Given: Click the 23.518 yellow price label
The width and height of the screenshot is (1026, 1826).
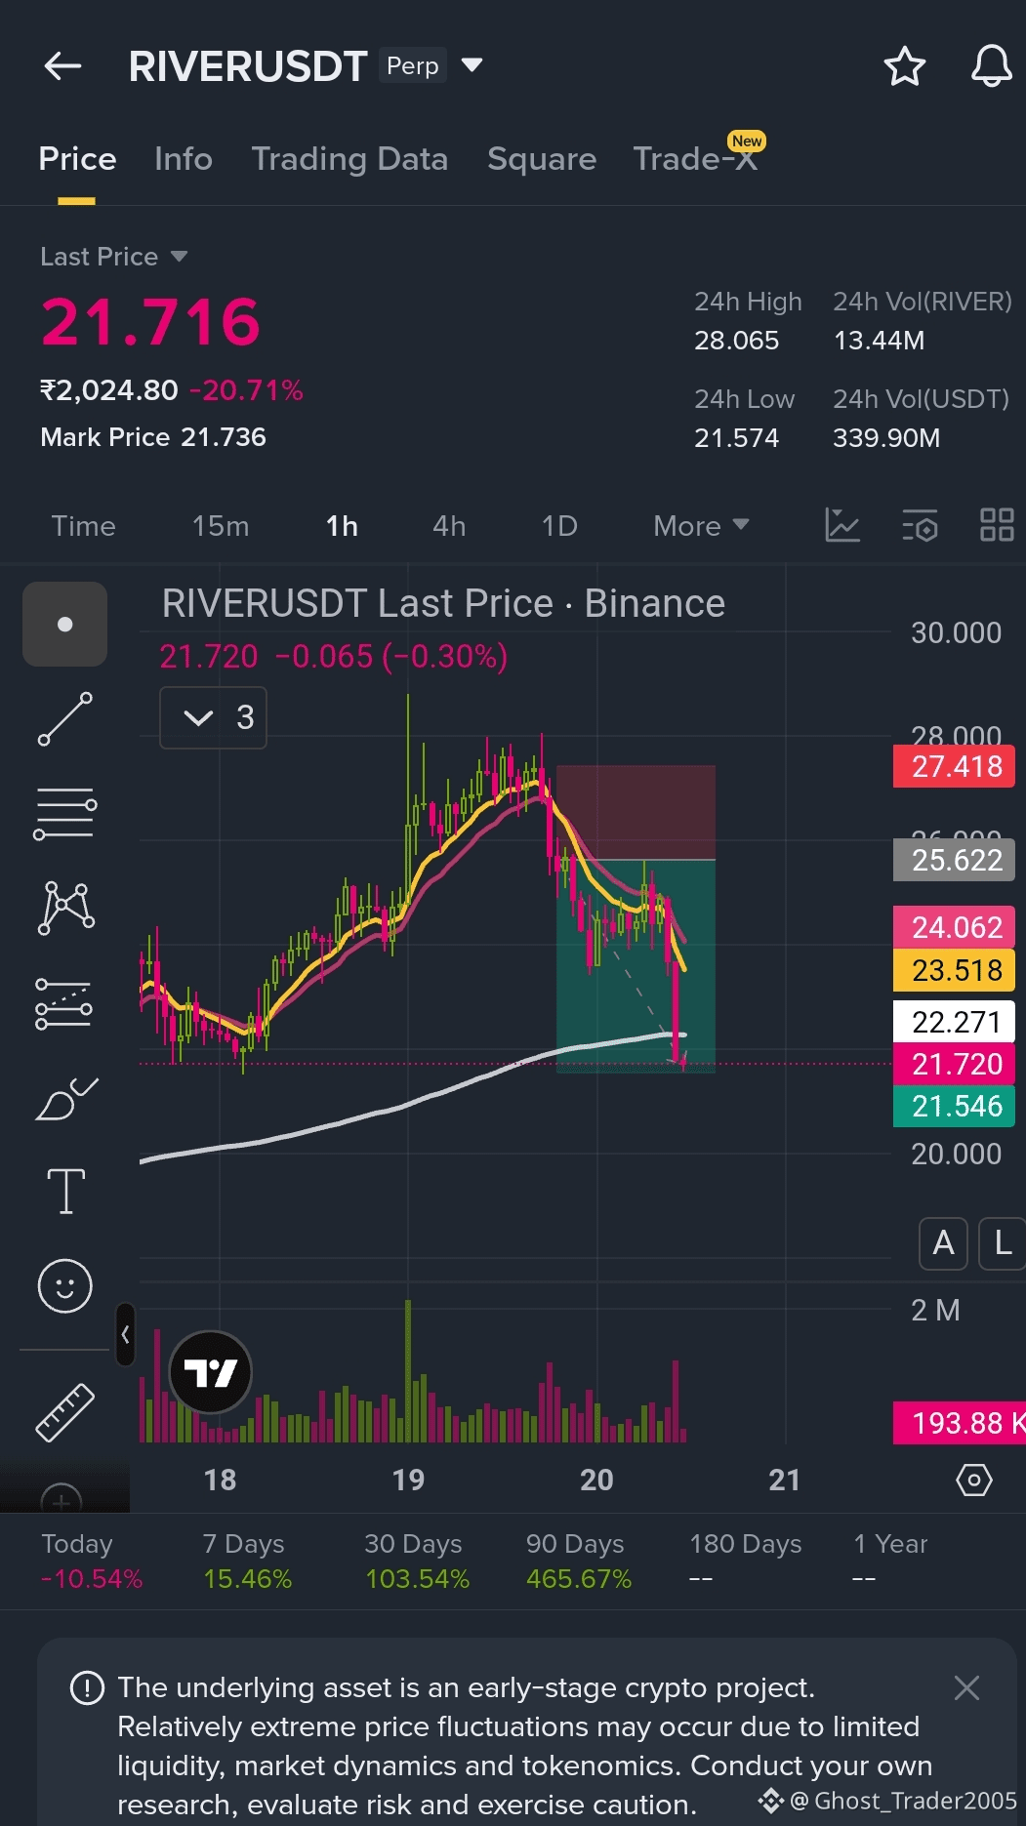Looking at the screenshot, I should pos(955,970).
